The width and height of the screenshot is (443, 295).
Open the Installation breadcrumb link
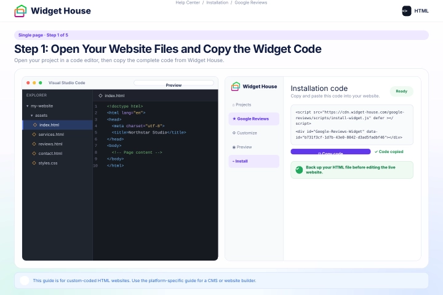[x=217, y=2]
